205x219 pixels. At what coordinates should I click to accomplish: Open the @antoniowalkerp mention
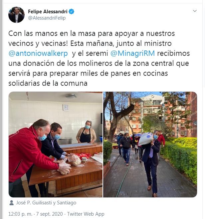tap(38, 54)
